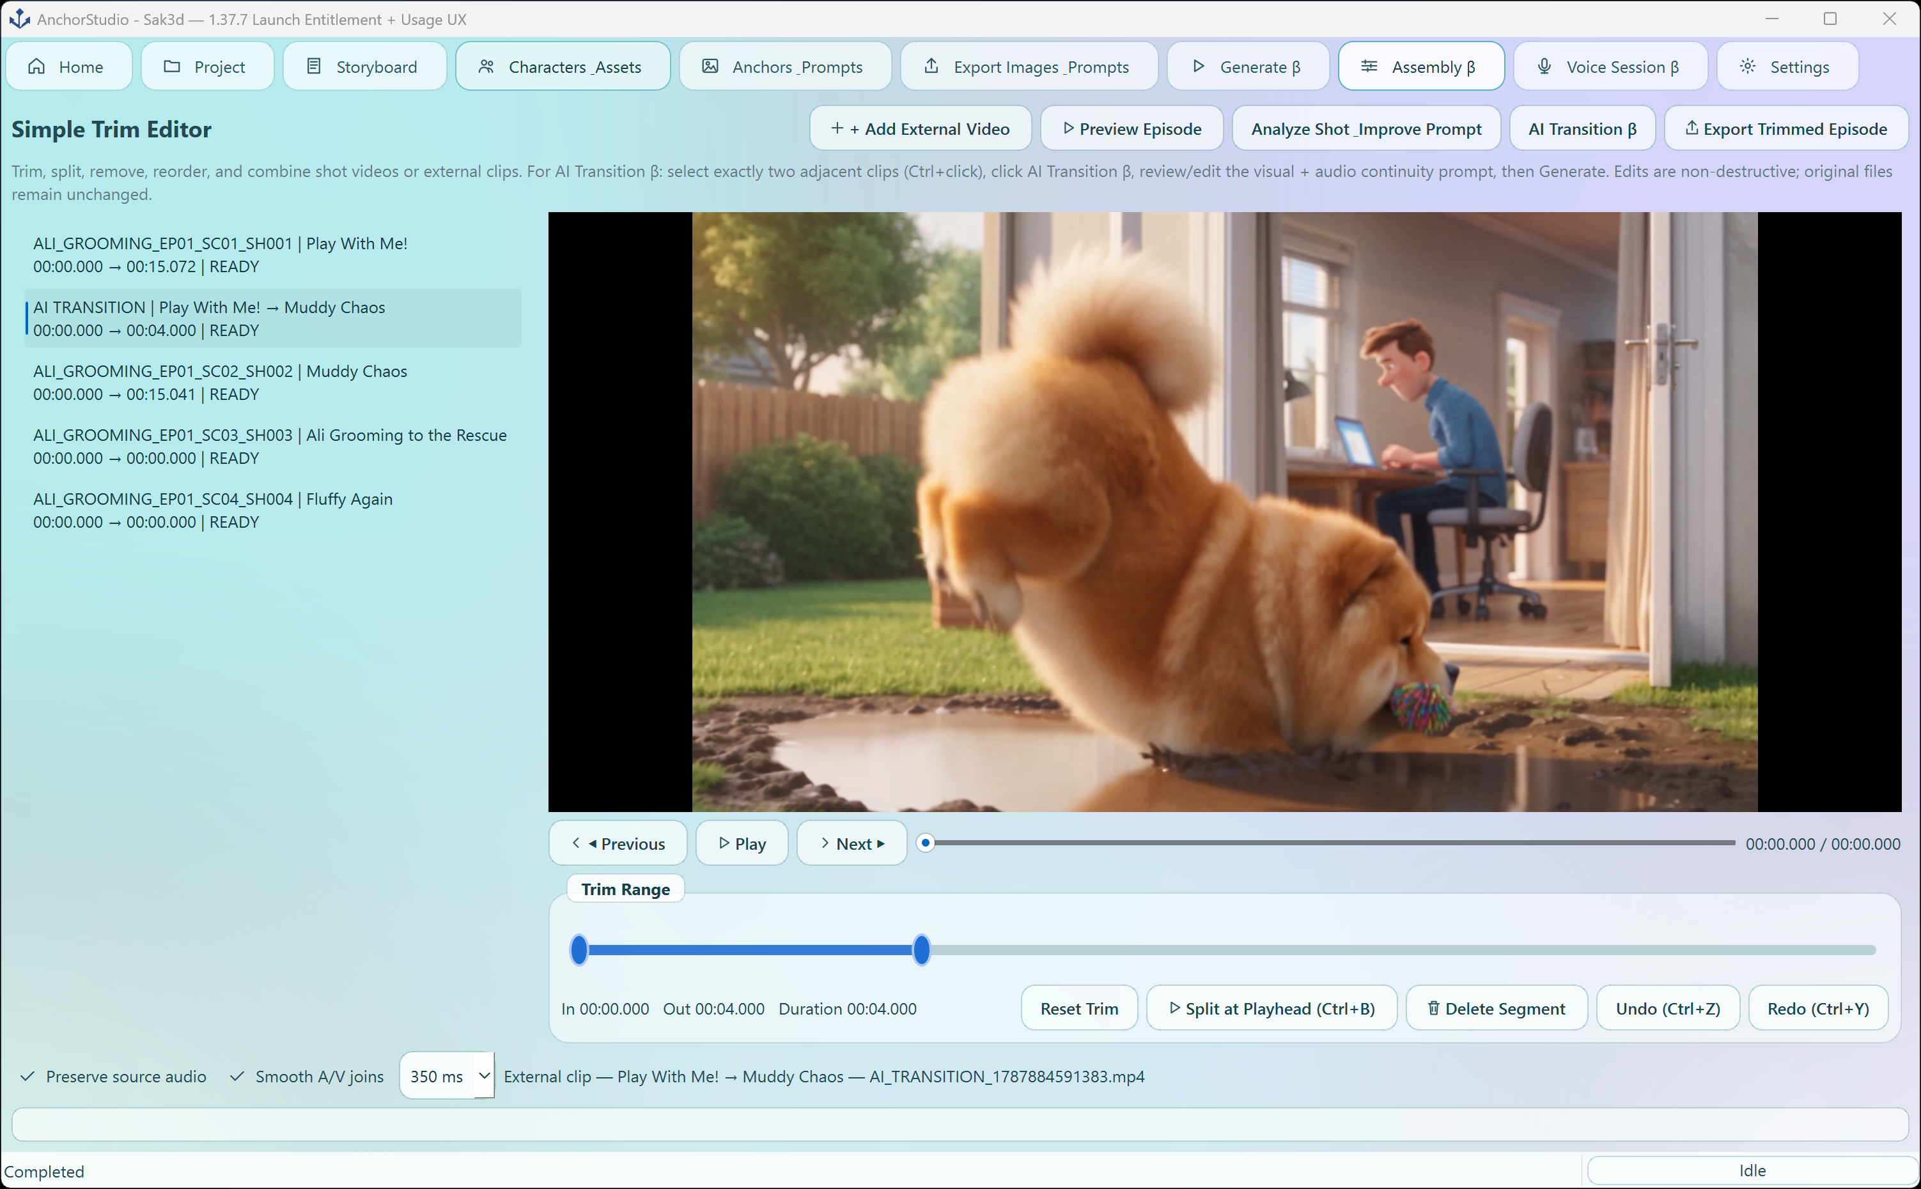The width and height of the screenshot is (1921, 1189).
Task: Click the Generate β play triangle icon
Action: [1198, 67]
